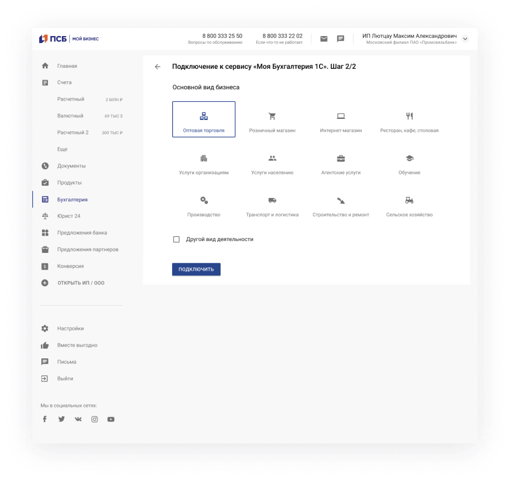Choose the Интернет-магазин laptop icon
Viewport: 510px width, 480px height.
tap(341, 116)
